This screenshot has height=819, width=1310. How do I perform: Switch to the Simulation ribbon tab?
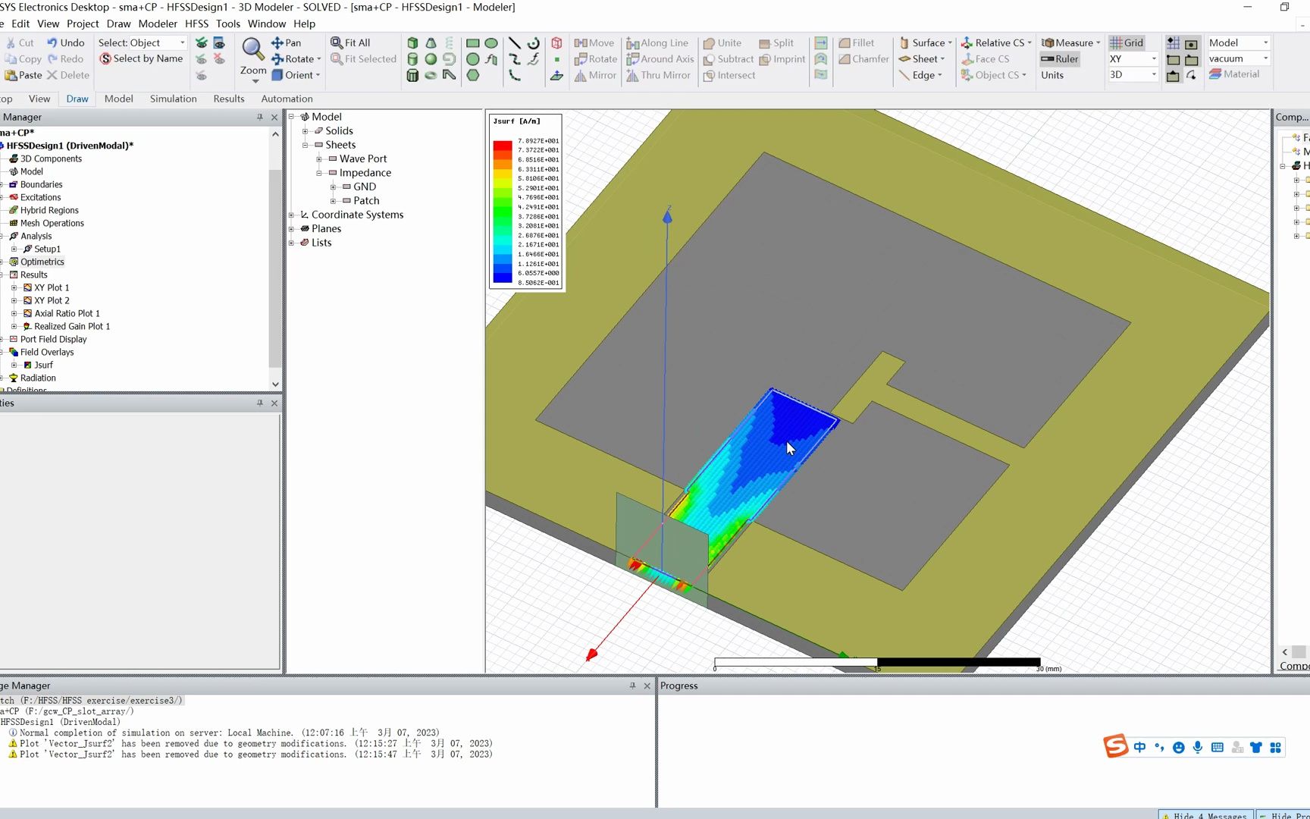pyautogui.click(x=173, y=99)
